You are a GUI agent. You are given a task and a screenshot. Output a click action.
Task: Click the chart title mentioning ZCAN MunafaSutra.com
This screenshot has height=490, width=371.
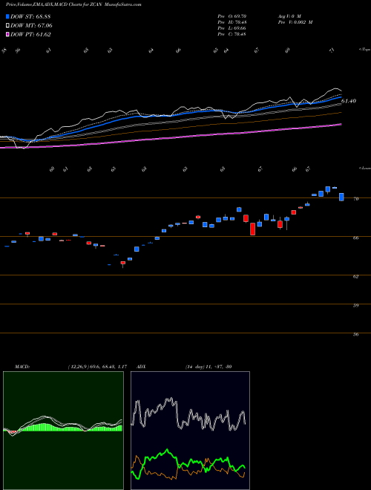[73, 5]
